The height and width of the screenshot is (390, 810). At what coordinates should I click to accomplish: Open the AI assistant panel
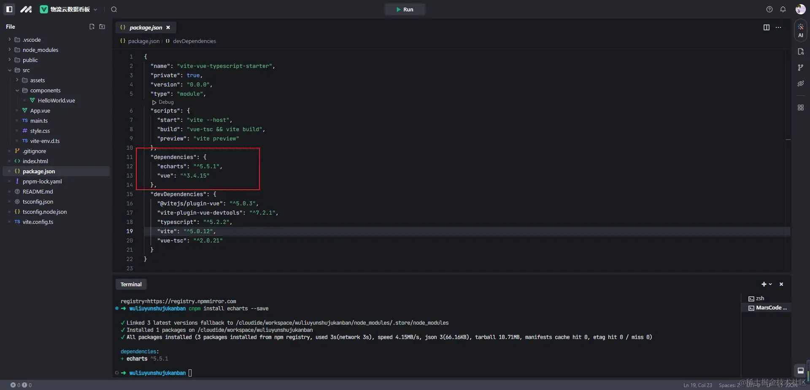[801, 30]
